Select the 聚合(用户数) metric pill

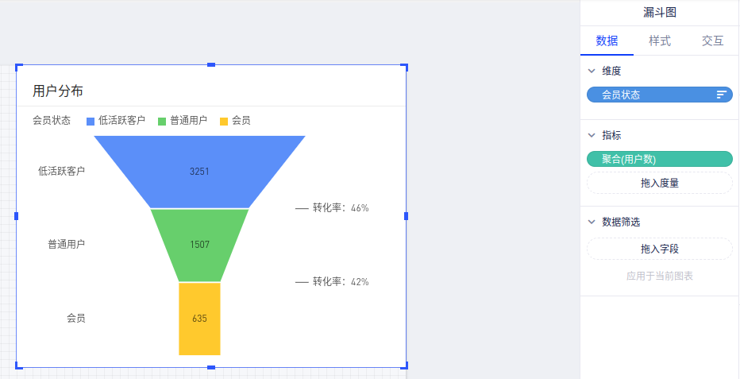click(x=659, y=159)
